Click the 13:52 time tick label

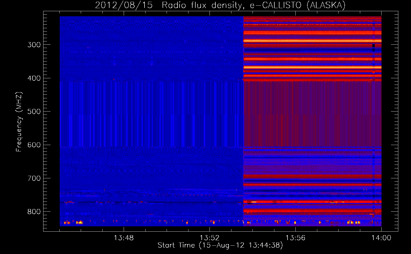(210, 238)
